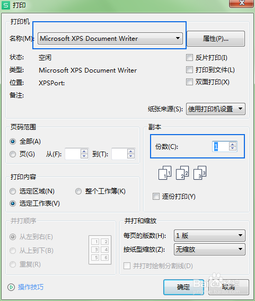Increase the 份数 copies count
This screenshot has width=255, height=301.
pyautogui.click(x=233, y=144)
